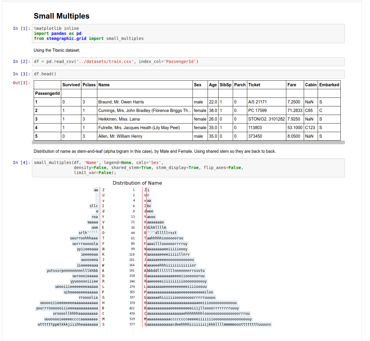Click the Parch column header
The width and height of the screenshot is (370, 341).
click(240, 85)
